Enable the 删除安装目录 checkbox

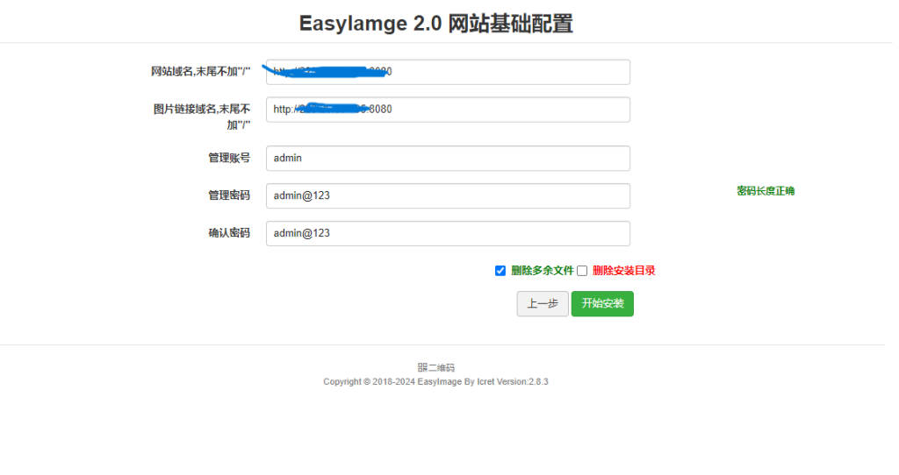(582, 271)
